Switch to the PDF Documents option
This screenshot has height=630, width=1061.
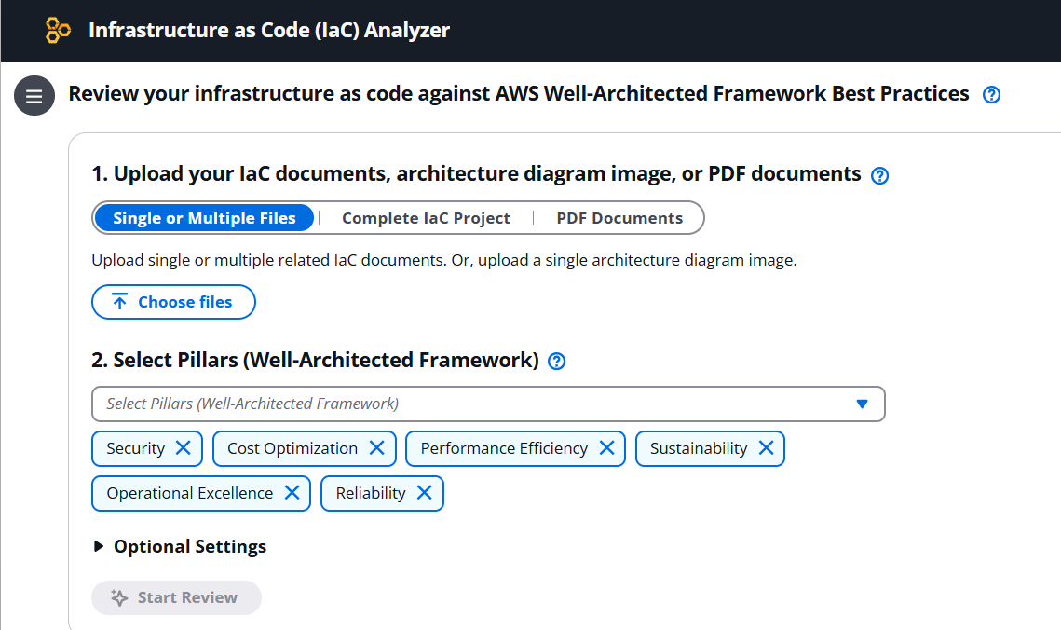pyautogui.click(x=619, y=218)
